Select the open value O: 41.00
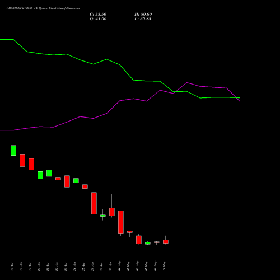The height and width of the screenshot is (280, 280). coord(98,19)
